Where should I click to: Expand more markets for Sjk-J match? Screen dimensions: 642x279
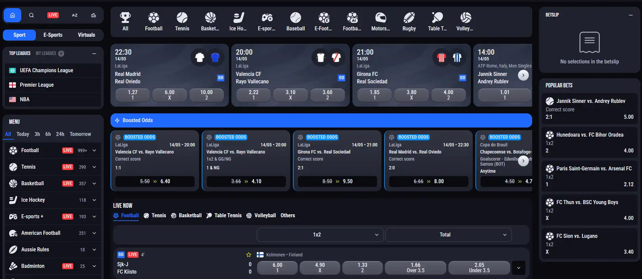[x=519, y=268]
